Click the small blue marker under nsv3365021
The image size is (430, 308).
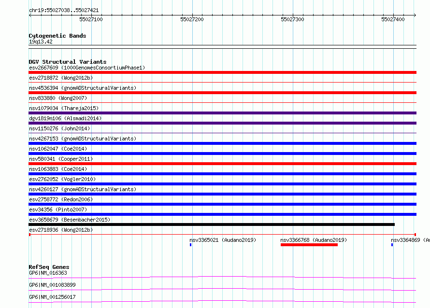(x=190, y=245)
